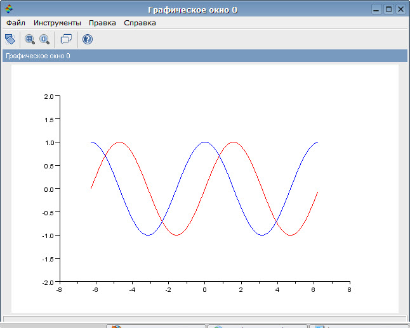Activate the zoom area magnifier tool
Screen dimensions: 410x328
[30, 39]
